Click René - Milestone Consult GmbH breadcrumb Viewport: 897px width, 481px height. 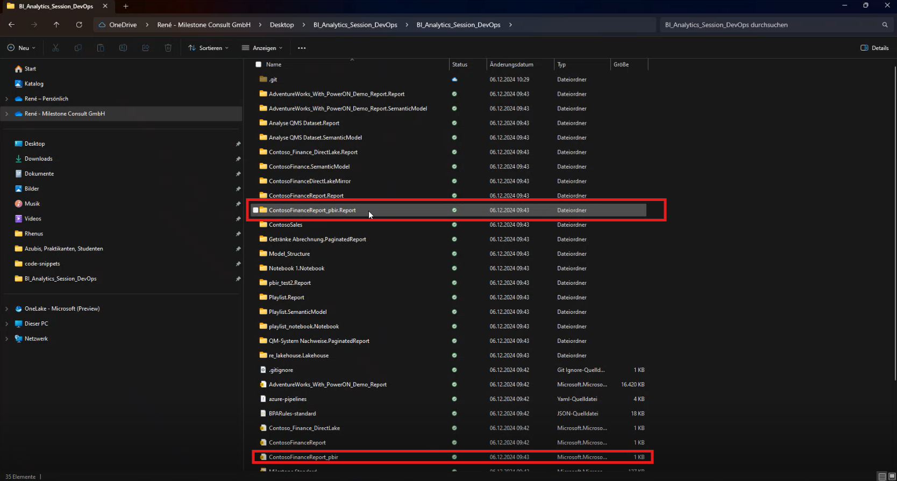point(204,25)
